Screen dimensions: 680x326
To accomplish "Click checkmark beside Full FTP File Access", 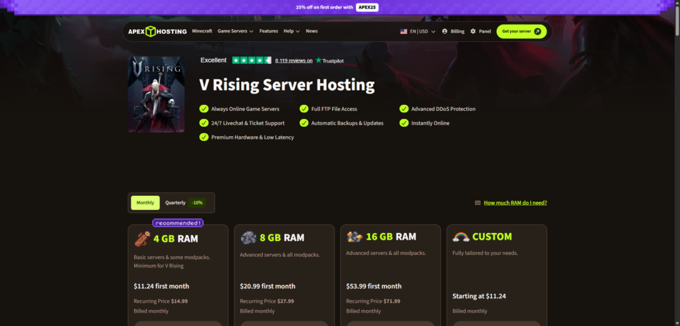I will (x=304, y=109).
